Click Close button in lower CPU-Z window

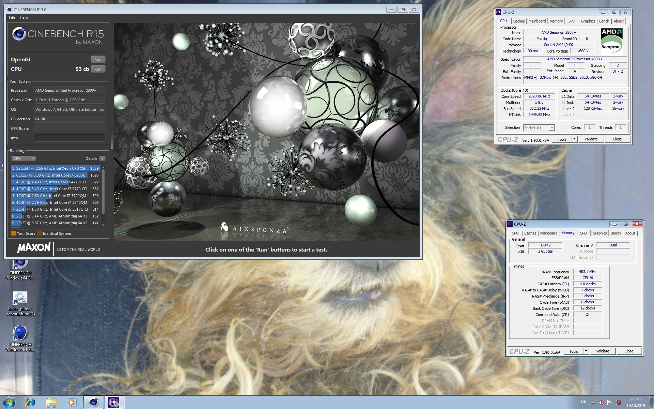coord(629,351)
